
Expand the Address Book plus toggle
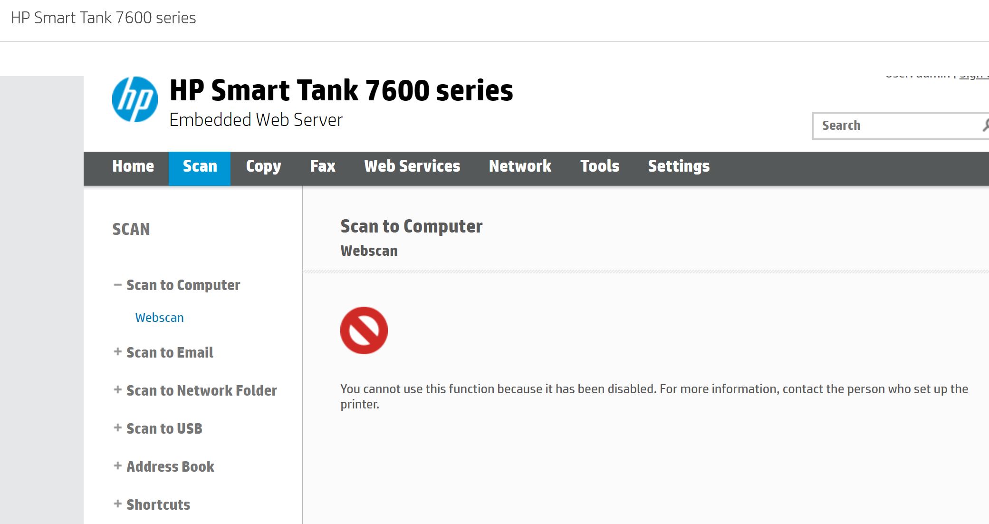pos(117,466)
